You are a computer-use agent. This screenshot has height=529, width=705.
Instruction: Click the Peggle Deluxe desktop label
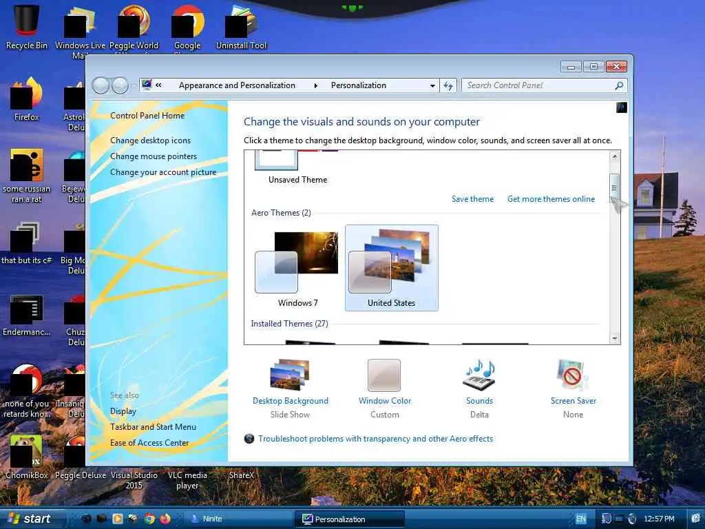pyautogui.click(x=81, y=475)
